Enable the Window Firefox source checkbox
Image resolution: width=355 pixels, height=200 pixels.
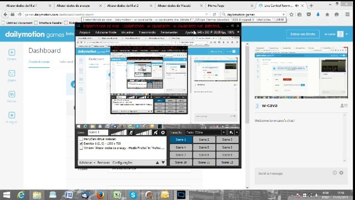[x=81, y=148]
